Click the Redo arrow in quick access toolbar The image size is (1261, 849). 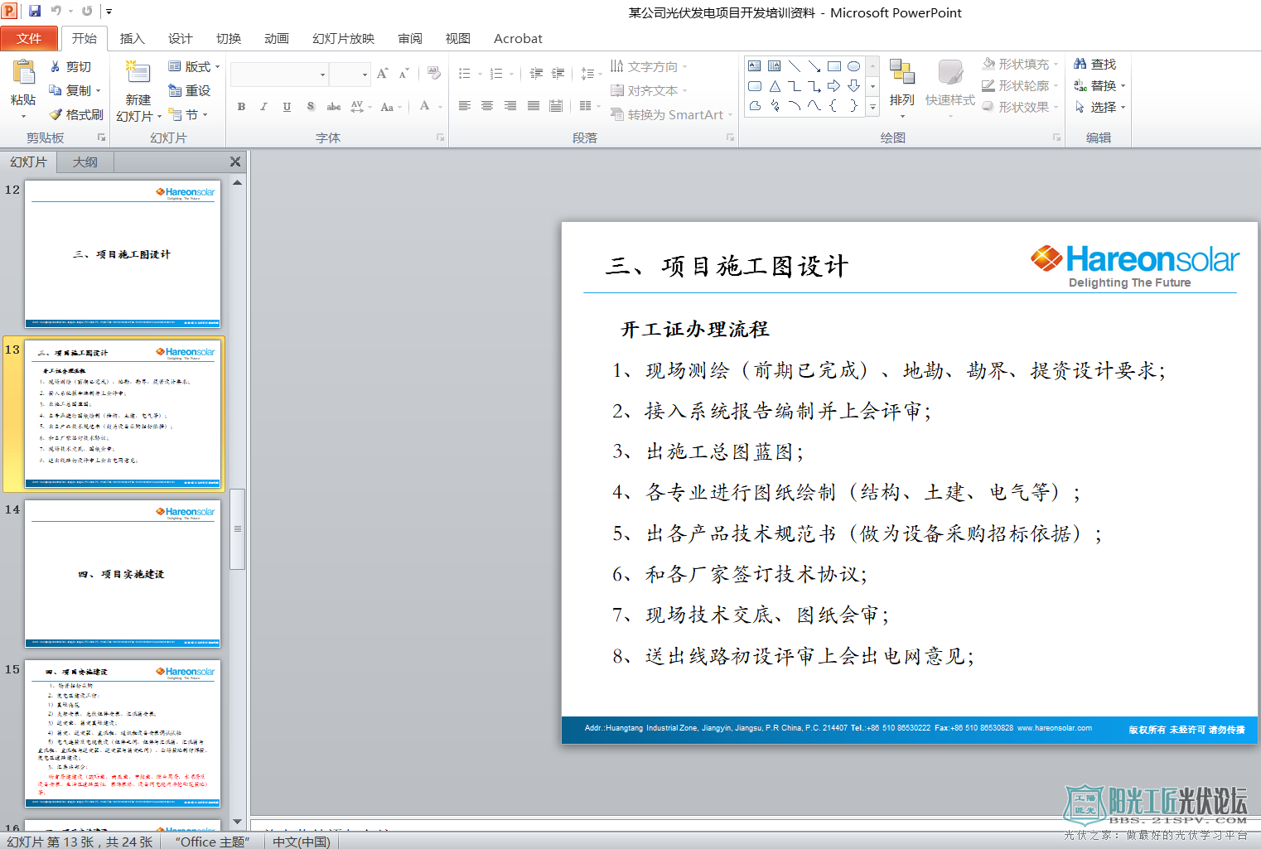87,11
